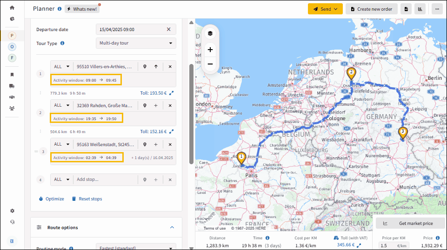The height and width of the screenshot is (250, 447).
Task: Click the departure date input field
Action: pyautogui.click(x=136, y=29)
